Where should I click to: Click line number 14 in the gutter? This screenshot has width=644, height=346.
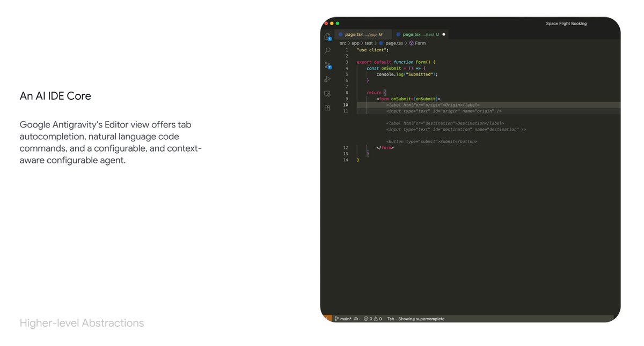(346, 160)
